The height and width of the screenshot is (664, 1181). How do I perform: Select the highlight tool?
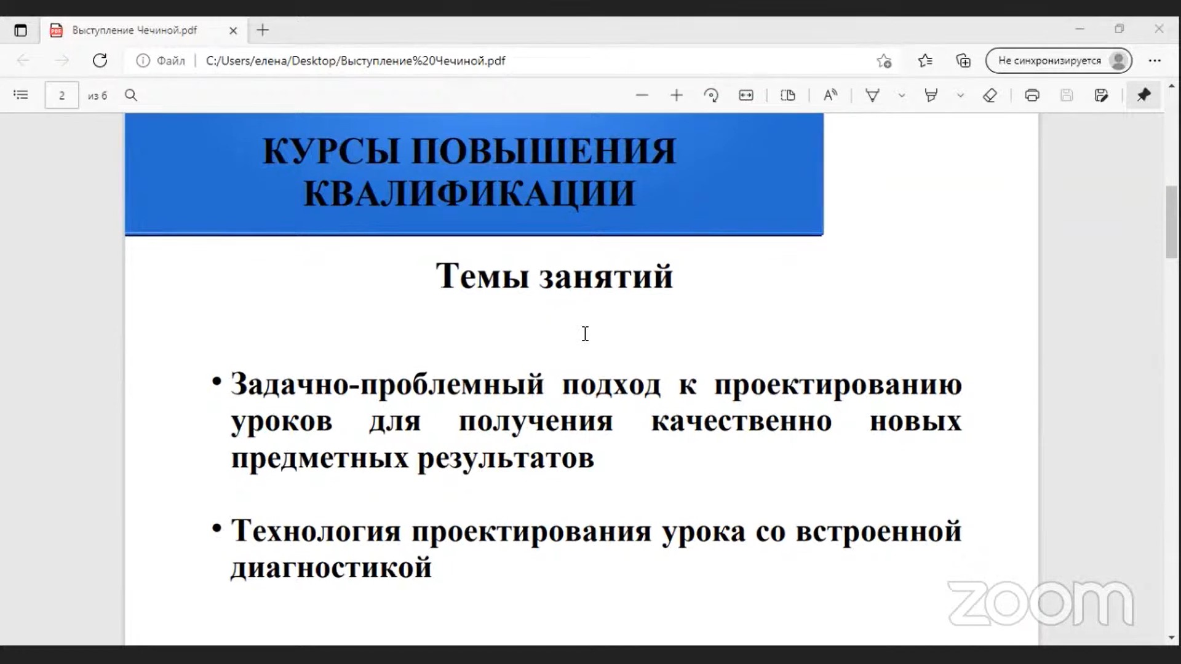coord(931,95)
